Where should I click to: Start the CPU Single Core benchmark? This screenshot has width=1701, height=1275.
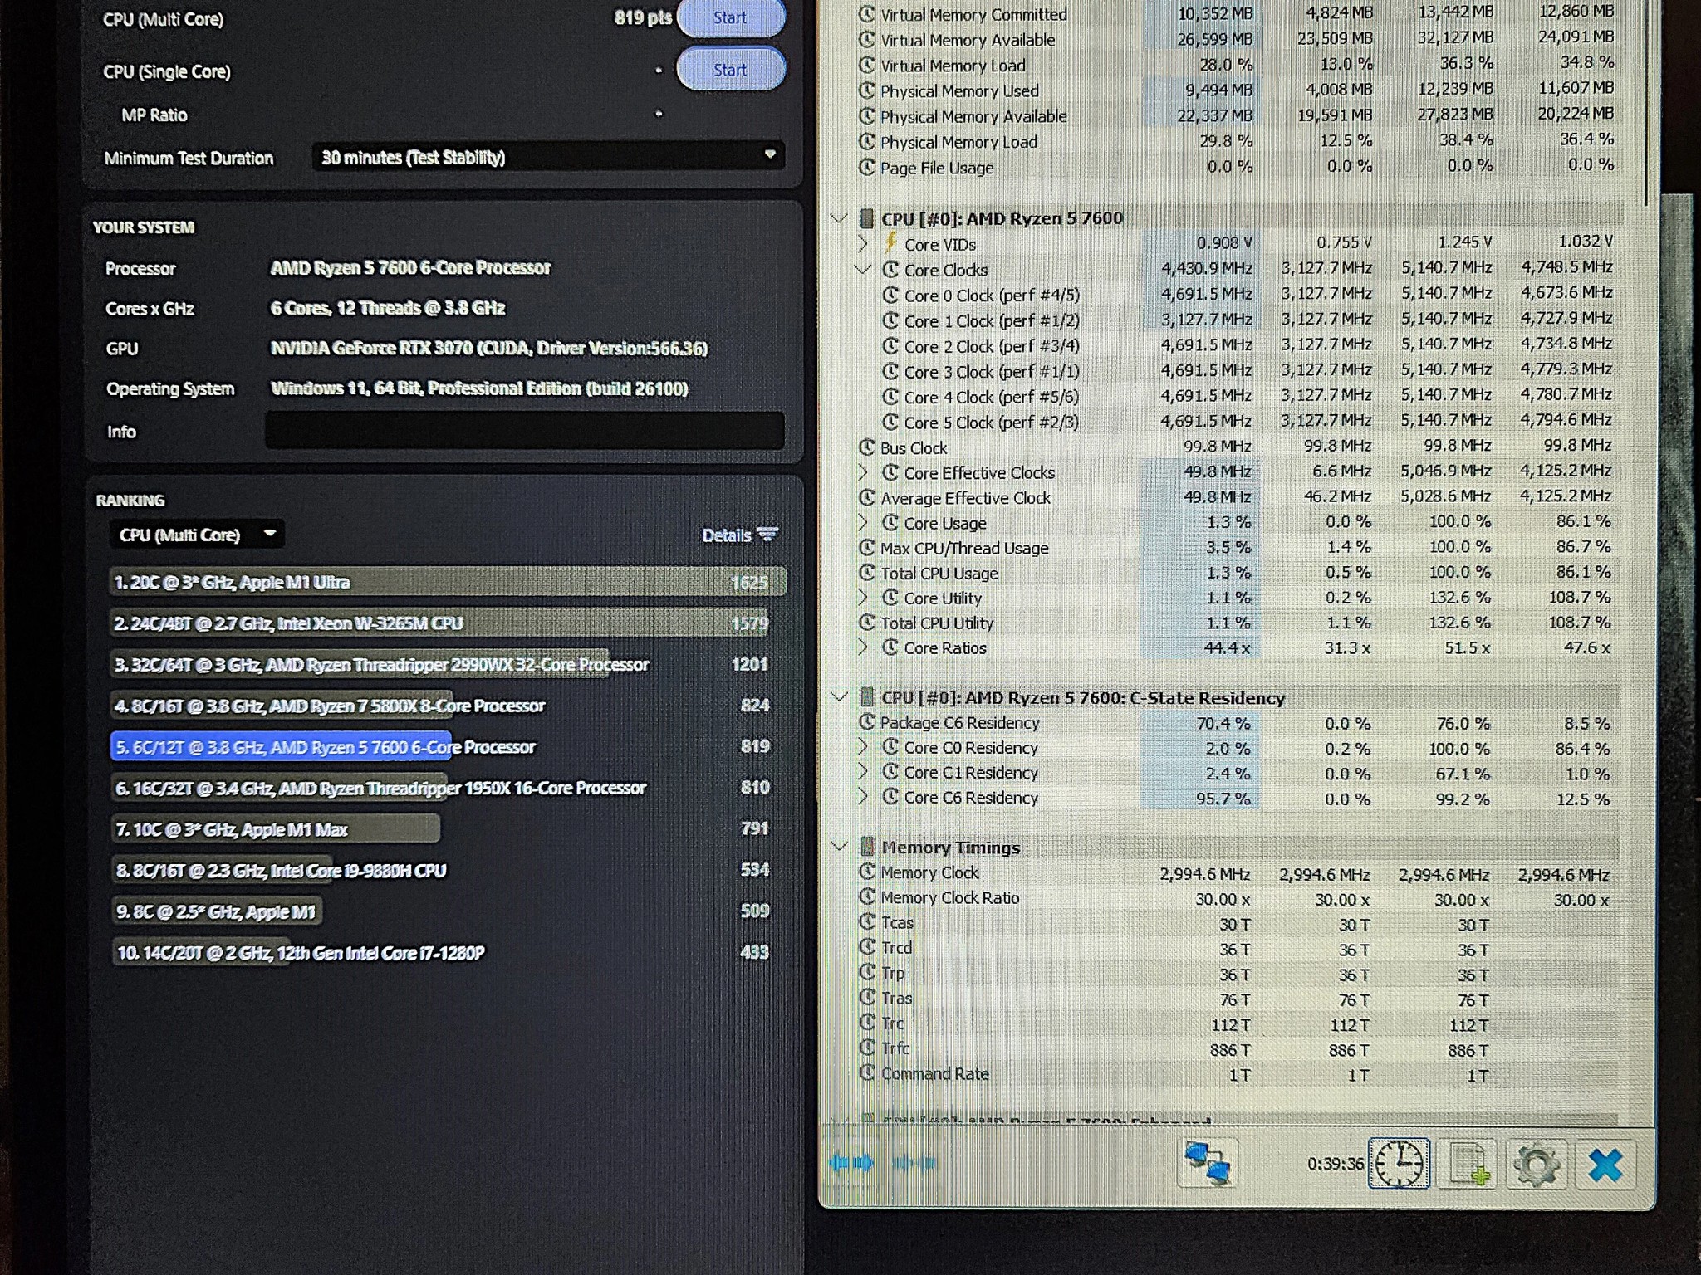click(x=730, y=70)
